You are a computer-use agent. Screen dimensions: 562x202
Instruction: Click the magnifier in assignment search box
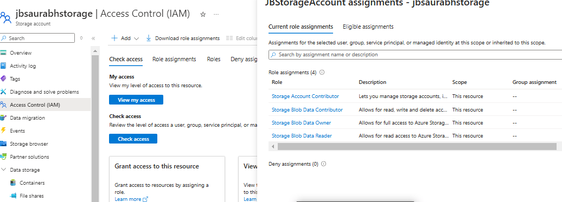(x=273, y=55)
